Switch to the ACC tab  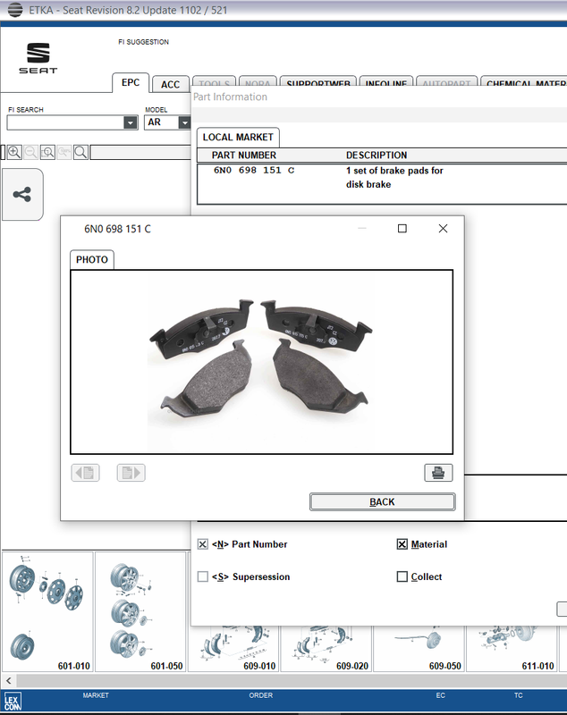click(170, 84)
